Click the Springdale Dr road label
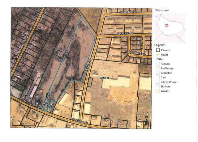 (128, 12)
